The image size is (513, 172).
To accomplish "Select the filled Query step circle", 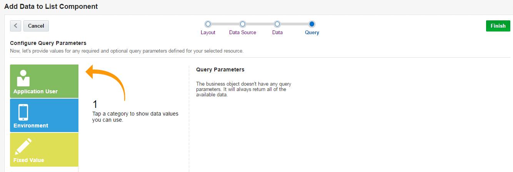I will pos(312,24).
